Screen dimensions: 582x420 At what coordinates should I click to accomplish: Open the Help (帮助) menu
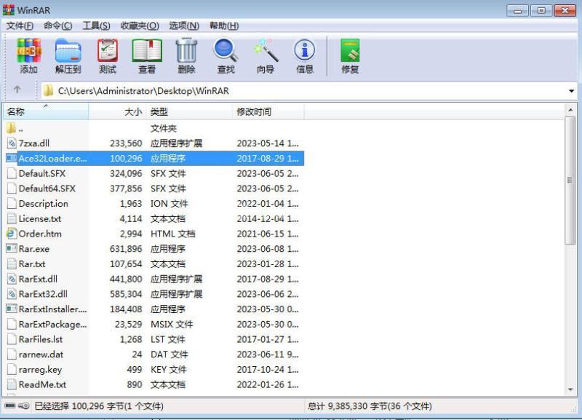[x=224, y=25]
